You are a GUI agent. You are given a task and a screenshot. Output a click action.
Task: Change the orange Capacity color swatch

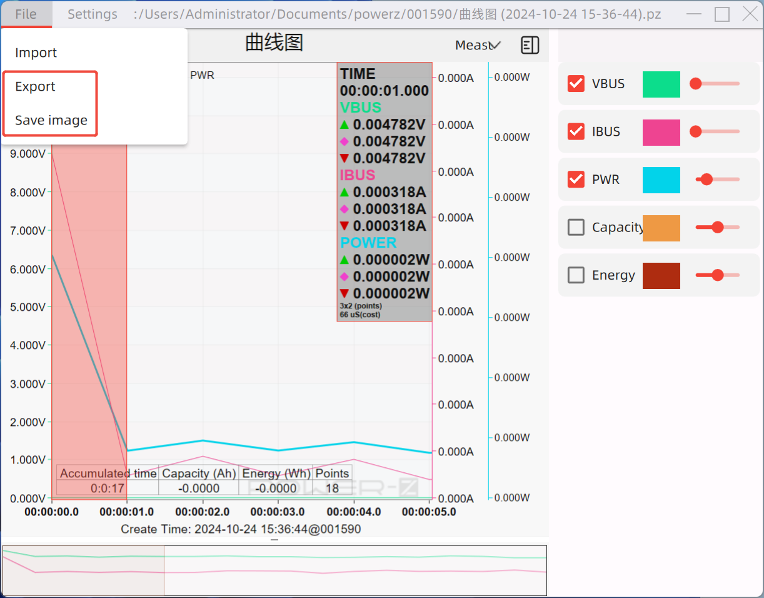pyautogui.click(x=661, y=228)
